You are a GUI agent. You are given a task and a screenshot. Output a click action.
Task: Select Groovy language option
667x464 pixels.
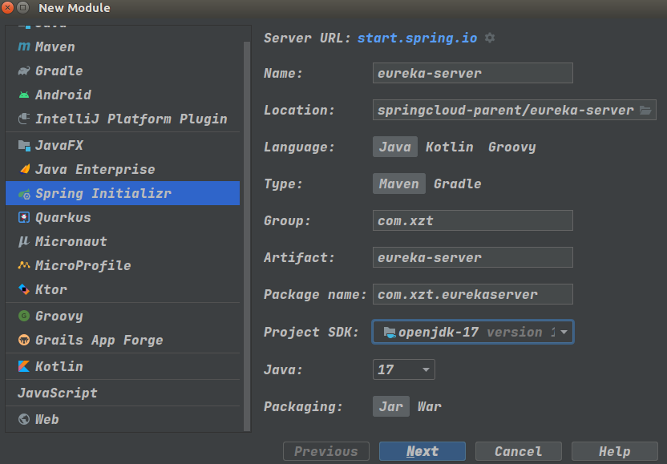(511, 147)
